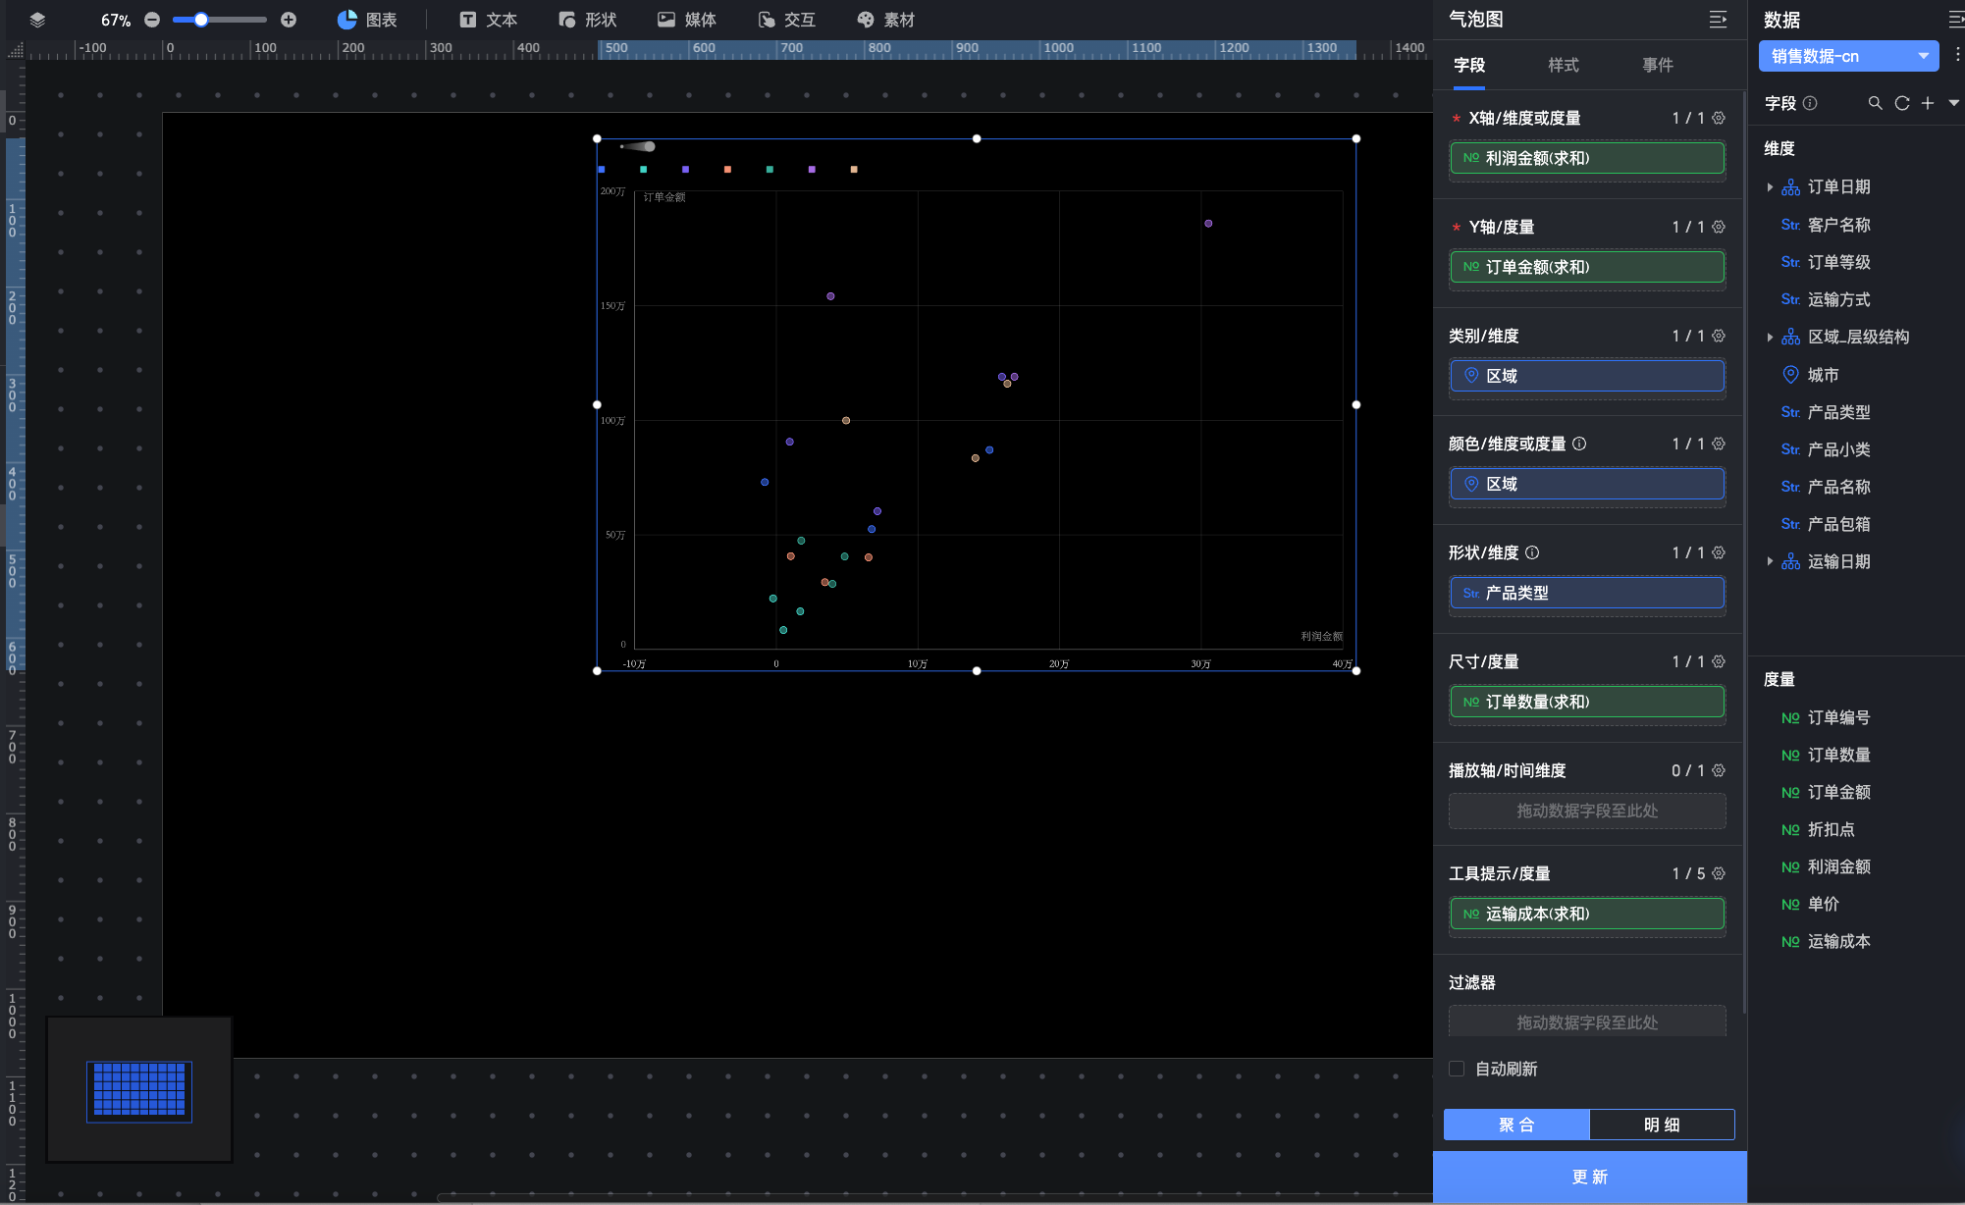Image resolution: width=1965 pixels, height=1205 pixels.
Task: Select the 运输方式 dimension field
Action: click(1838, 299)
